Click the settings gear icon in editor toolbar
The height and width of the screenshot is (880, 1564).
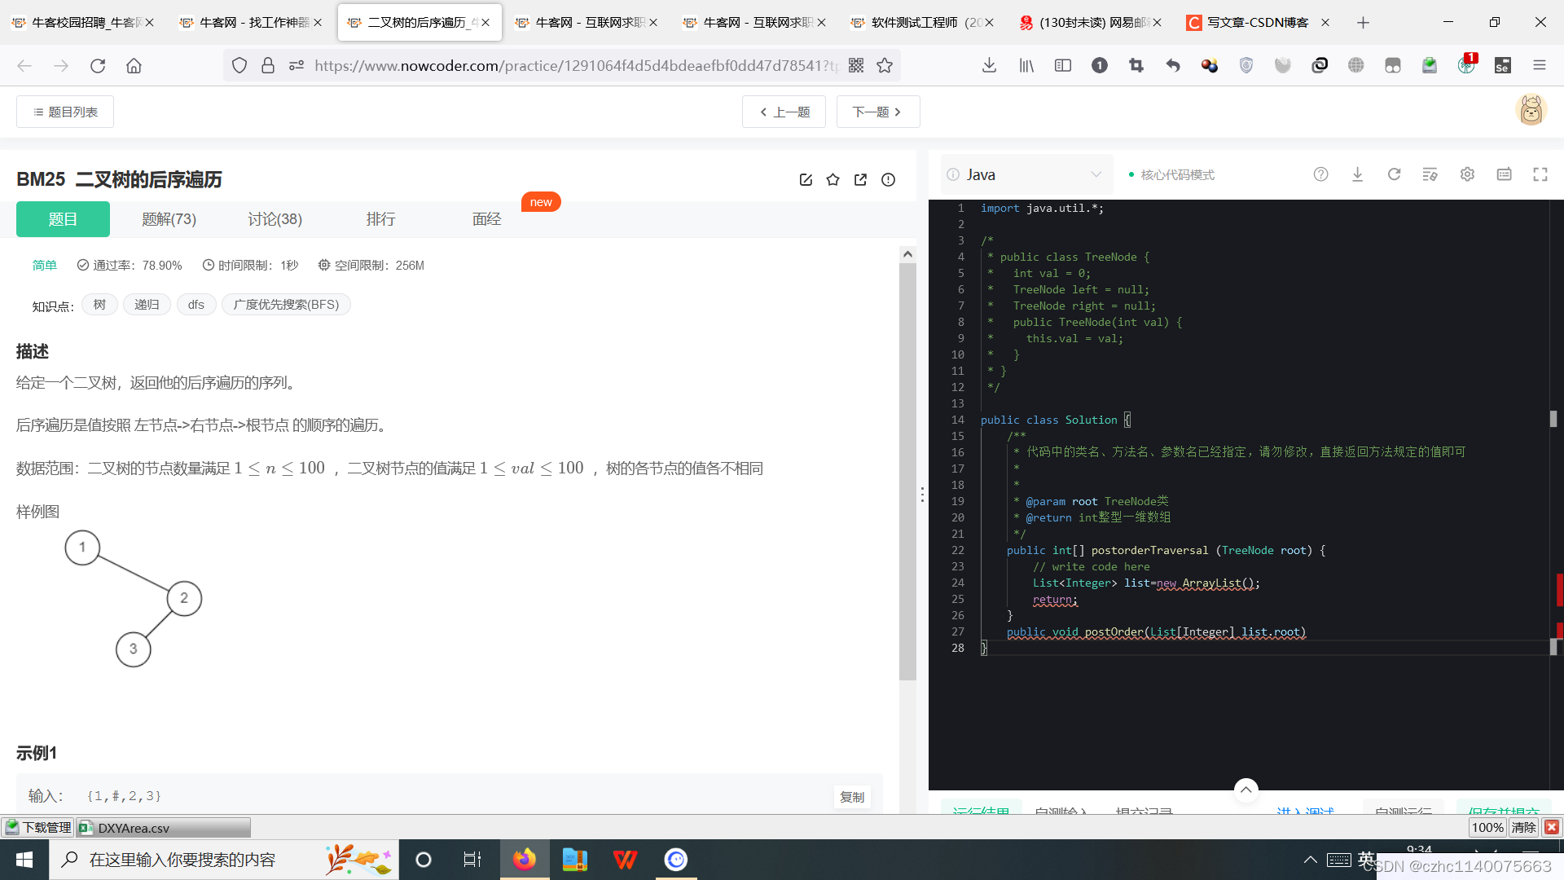pos(1466,174)
